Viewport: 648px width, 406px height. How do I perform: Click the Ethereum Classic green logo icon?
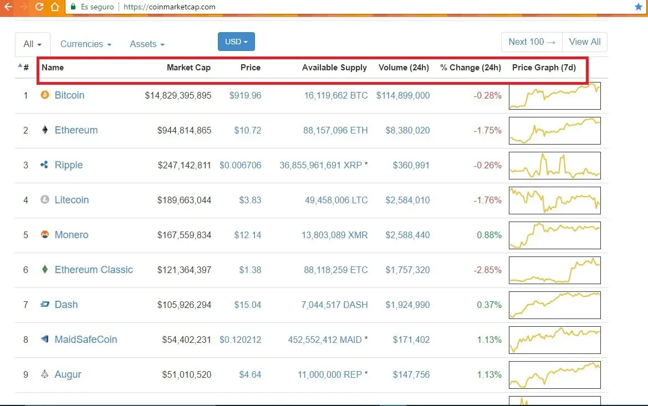(45, 269)
